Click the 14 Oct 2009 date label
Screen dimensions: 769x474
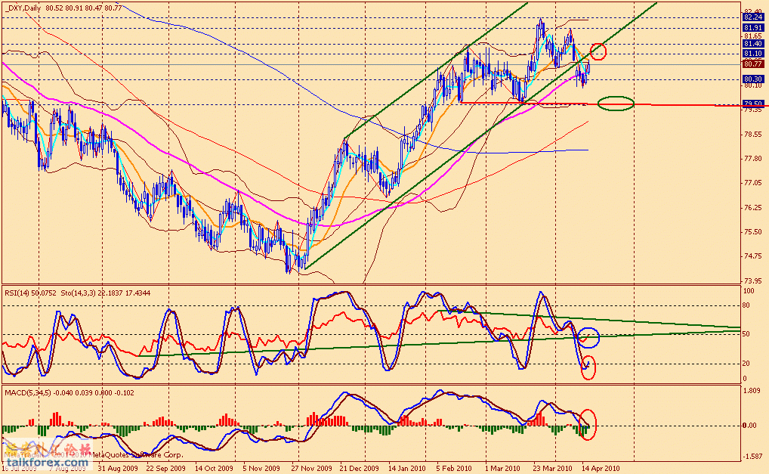[214, 468]
